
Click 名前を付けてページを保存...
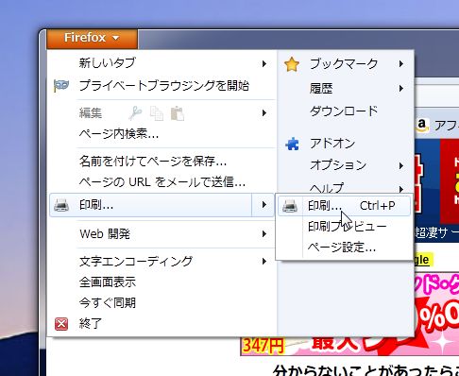[153, 162]
